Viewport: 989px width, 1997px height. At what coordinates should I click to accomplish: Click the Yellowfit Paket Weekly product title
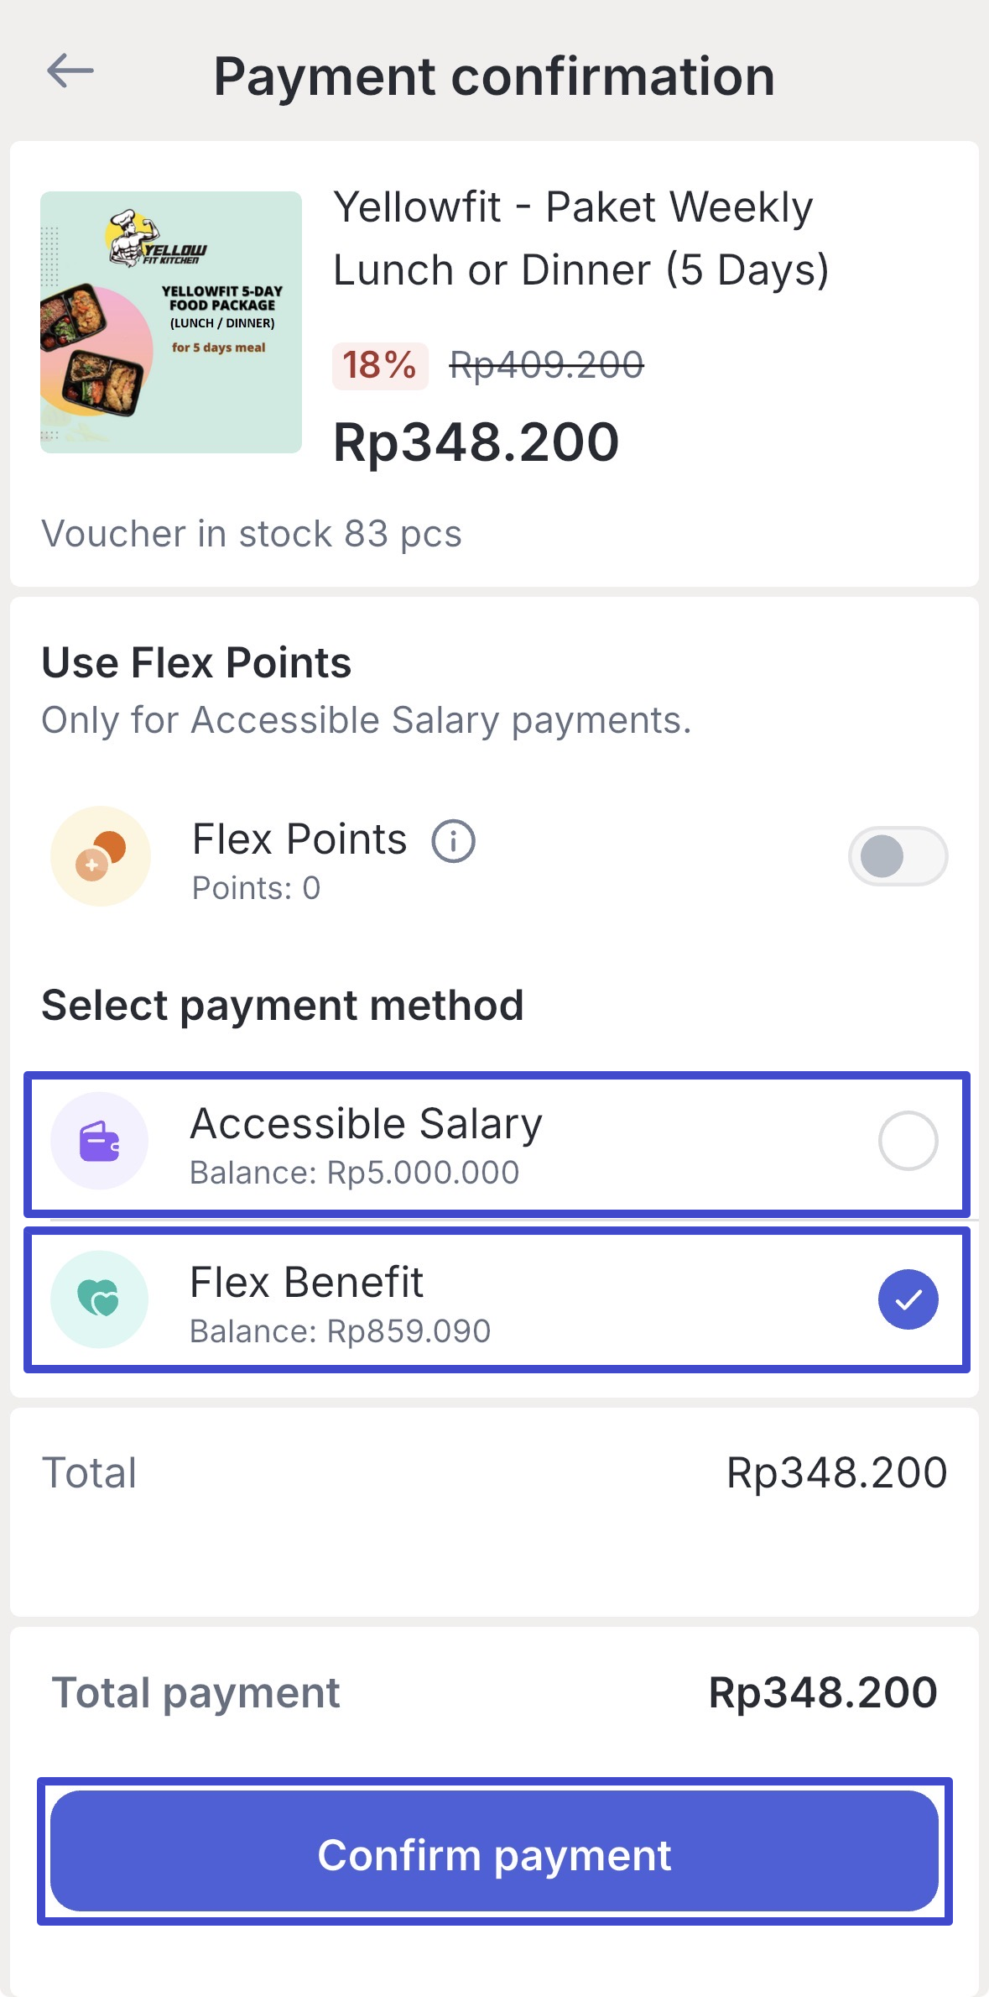pyautogui.click(x=580, y=238)
